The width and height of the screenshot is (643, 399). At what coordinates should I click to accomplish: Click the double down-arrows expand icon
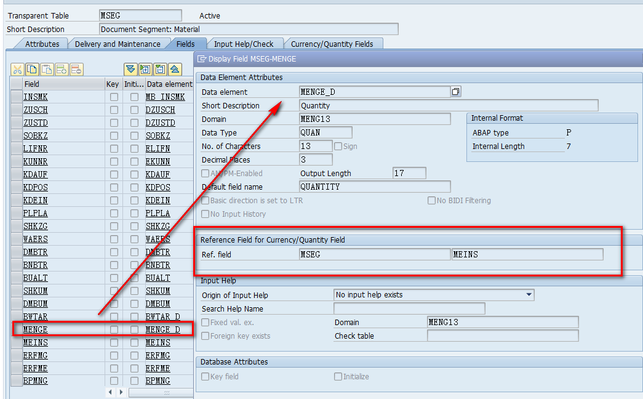[130, 69]
